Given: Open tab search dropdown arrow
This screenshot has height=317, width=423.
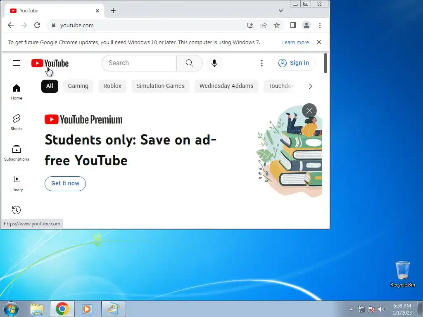Looking at the screenshot, I should click(x=281, y=11).
